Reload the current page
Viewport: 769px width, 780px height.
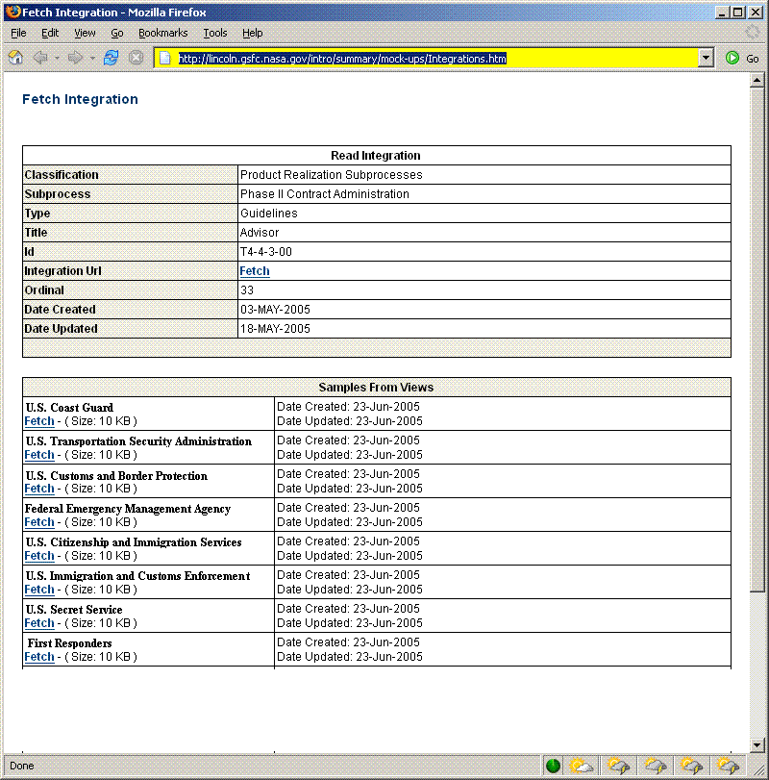pos(111,58)
